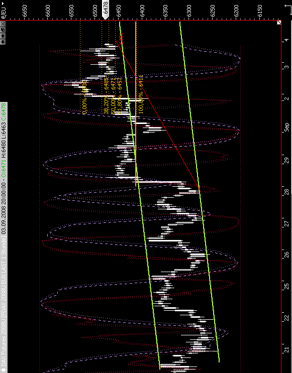The height and width of the screenshot is (373, 292).
Task: Move the pane up with arrow icon
Action: pos(3,36)
